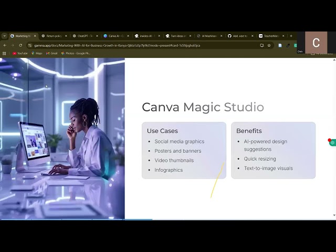Switch to the ChatGPT tab

[86, 36]
